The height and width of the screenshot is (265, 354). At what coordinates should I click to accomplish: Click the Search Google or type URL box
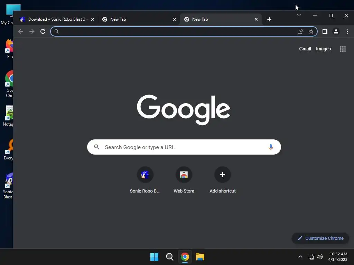pyautogui.click(x=184, y=147)
